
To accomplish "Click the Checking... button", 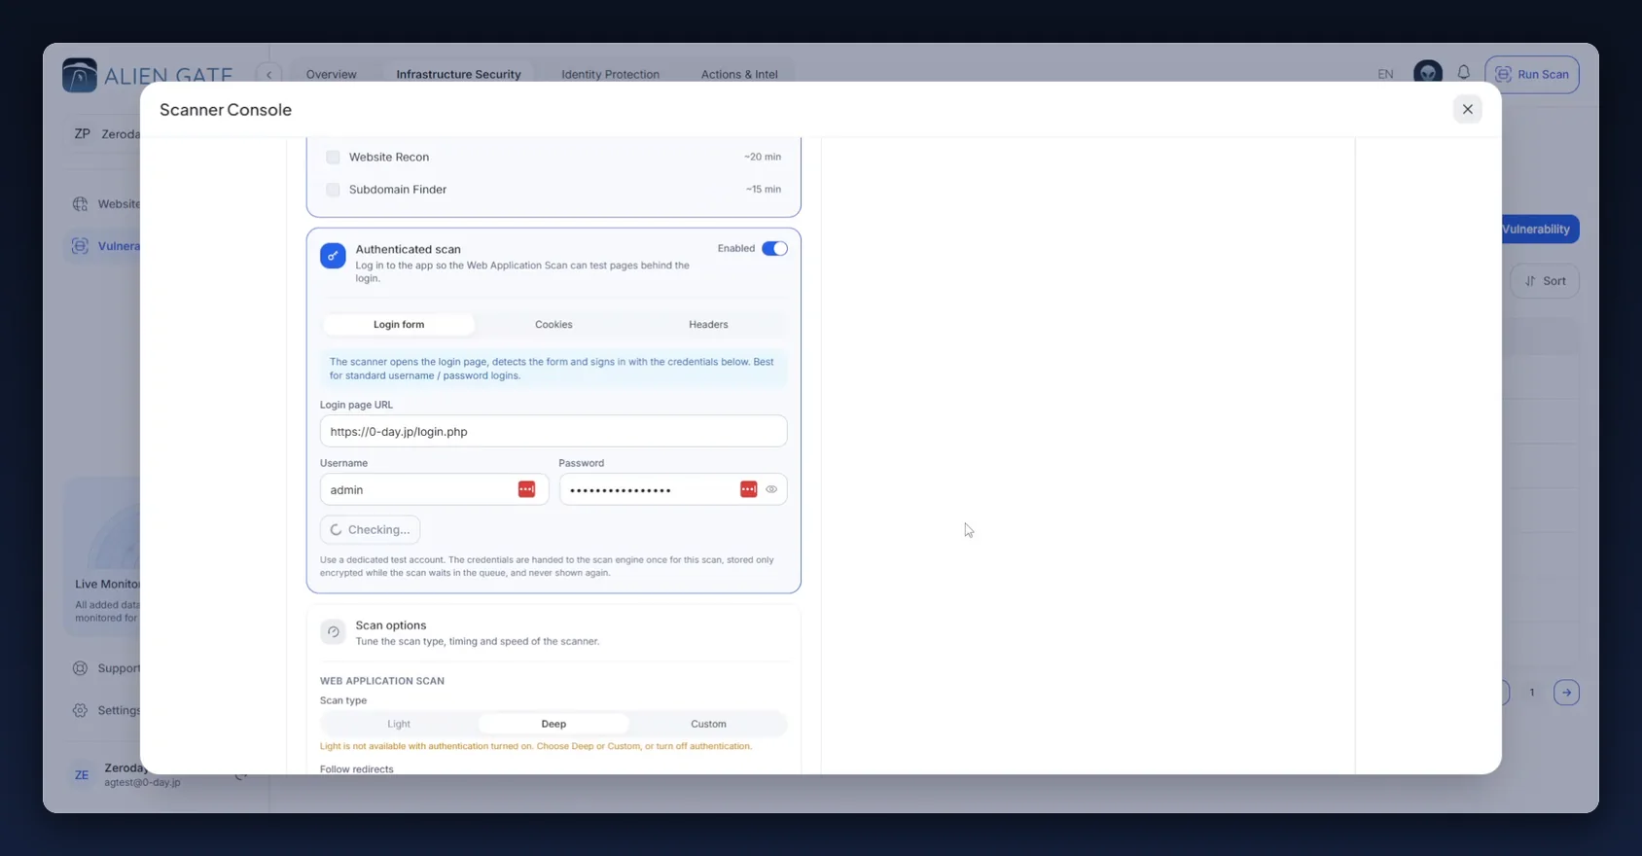I will (370, 529).
